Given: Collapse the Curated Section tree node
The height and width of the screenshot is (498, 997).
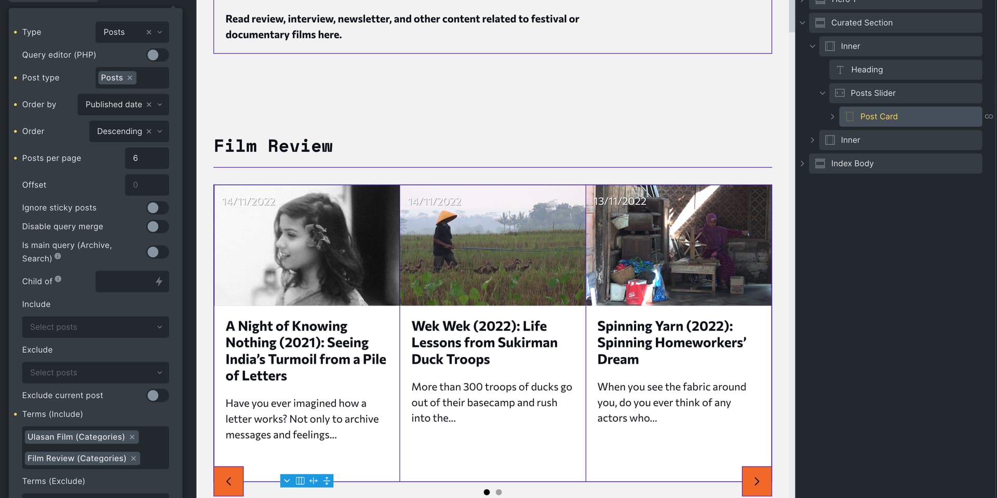Looking at the screenshot, I should (x=802, y=23).
